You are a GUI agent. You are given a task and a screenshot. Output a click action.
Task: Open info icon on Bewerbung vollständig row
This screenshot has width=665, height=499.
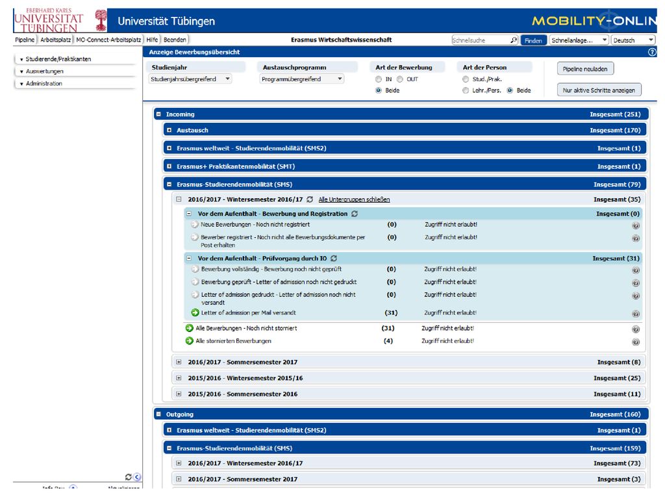636,270
